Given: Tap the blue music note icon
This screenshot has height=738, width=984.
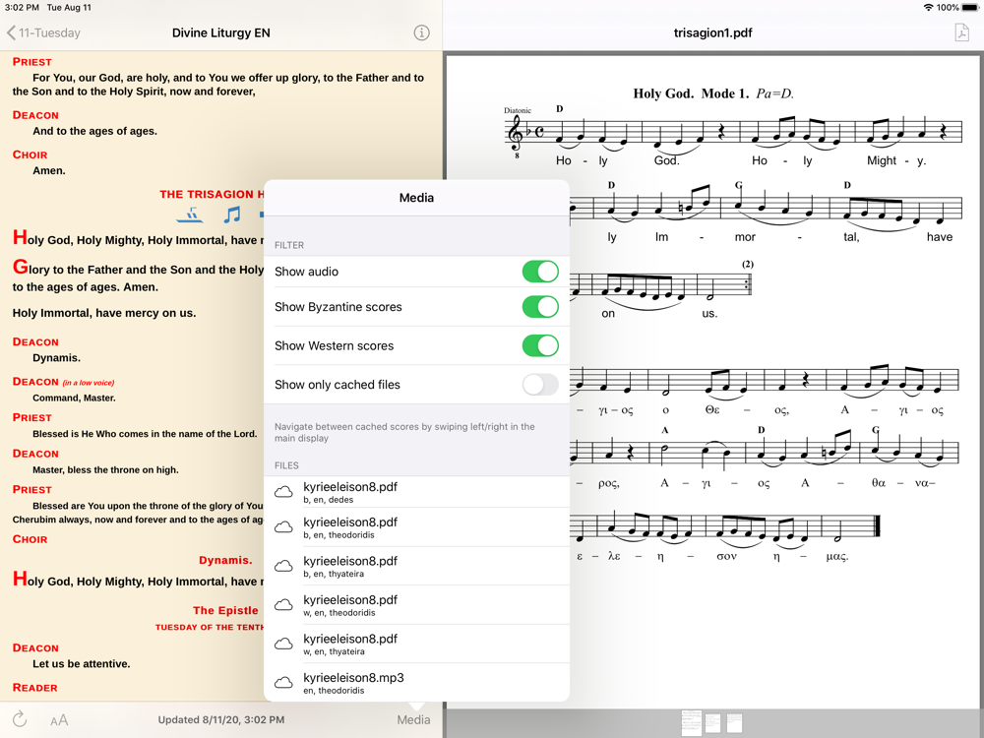Looking at the screenshot, I should 231,215.
